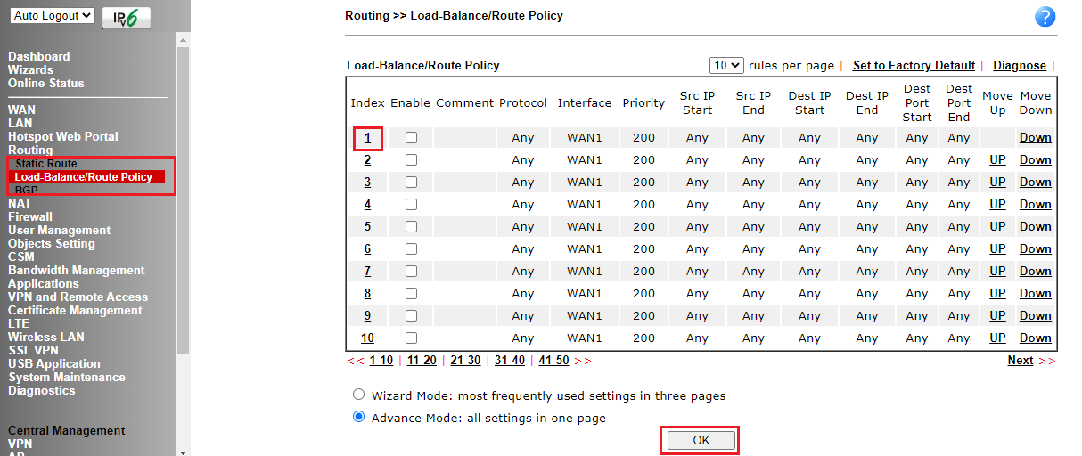This screenshot has height=456, width=1082.
Task: Select the Firewall sidebar menu item
Action: click(x=30, y=216)
